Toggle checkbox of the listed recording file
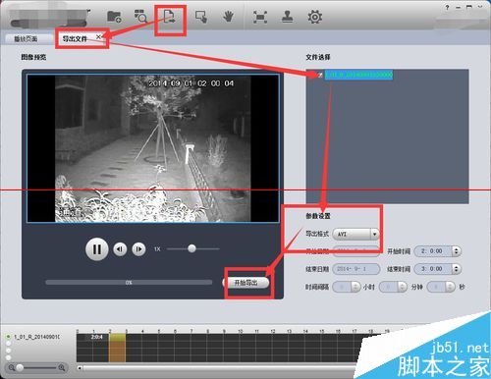491x379 pixels. [x=320, y=75]
